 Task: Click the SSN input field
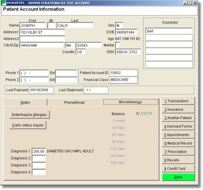tap(128, 52)
